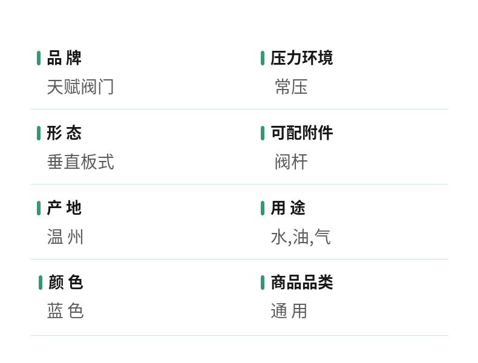This screenshot has width=478, height=363.
Task: Select the 天赋阀门 brand value
Action: (80, 87)
